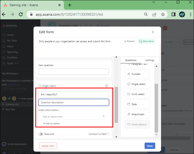Screen dimensions: 194x154
Task: Delete the Single-select question via trash icon
Action: click(106, 86)
